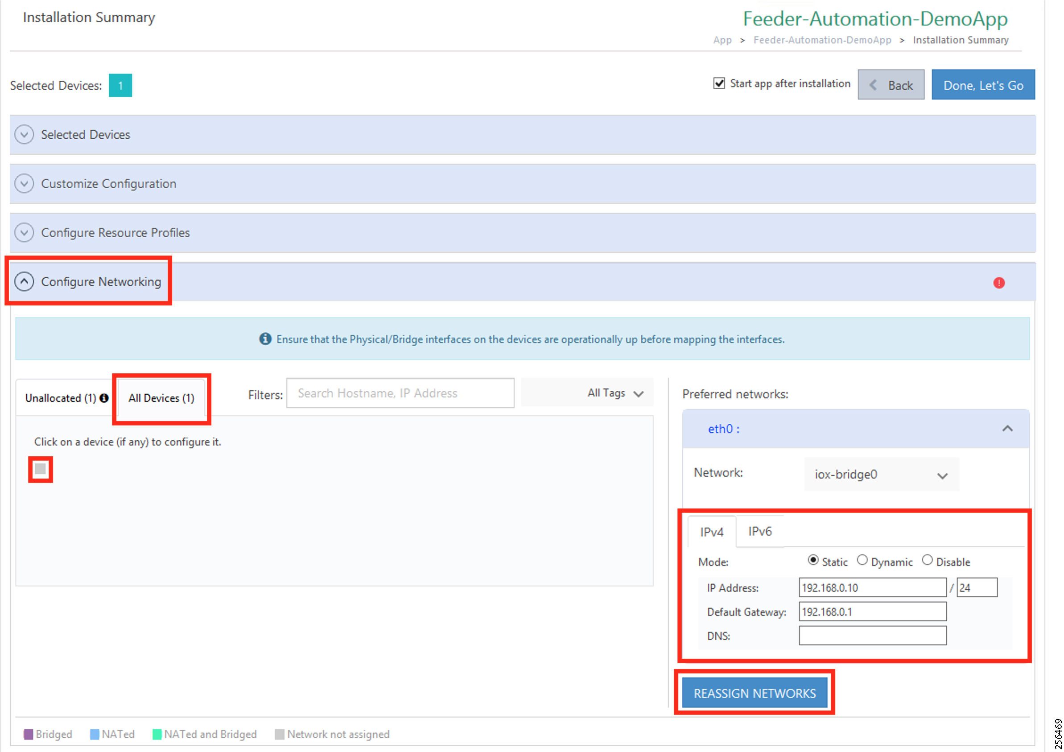Click the green NATed and Bridged legend swatch

coord(157,735)
